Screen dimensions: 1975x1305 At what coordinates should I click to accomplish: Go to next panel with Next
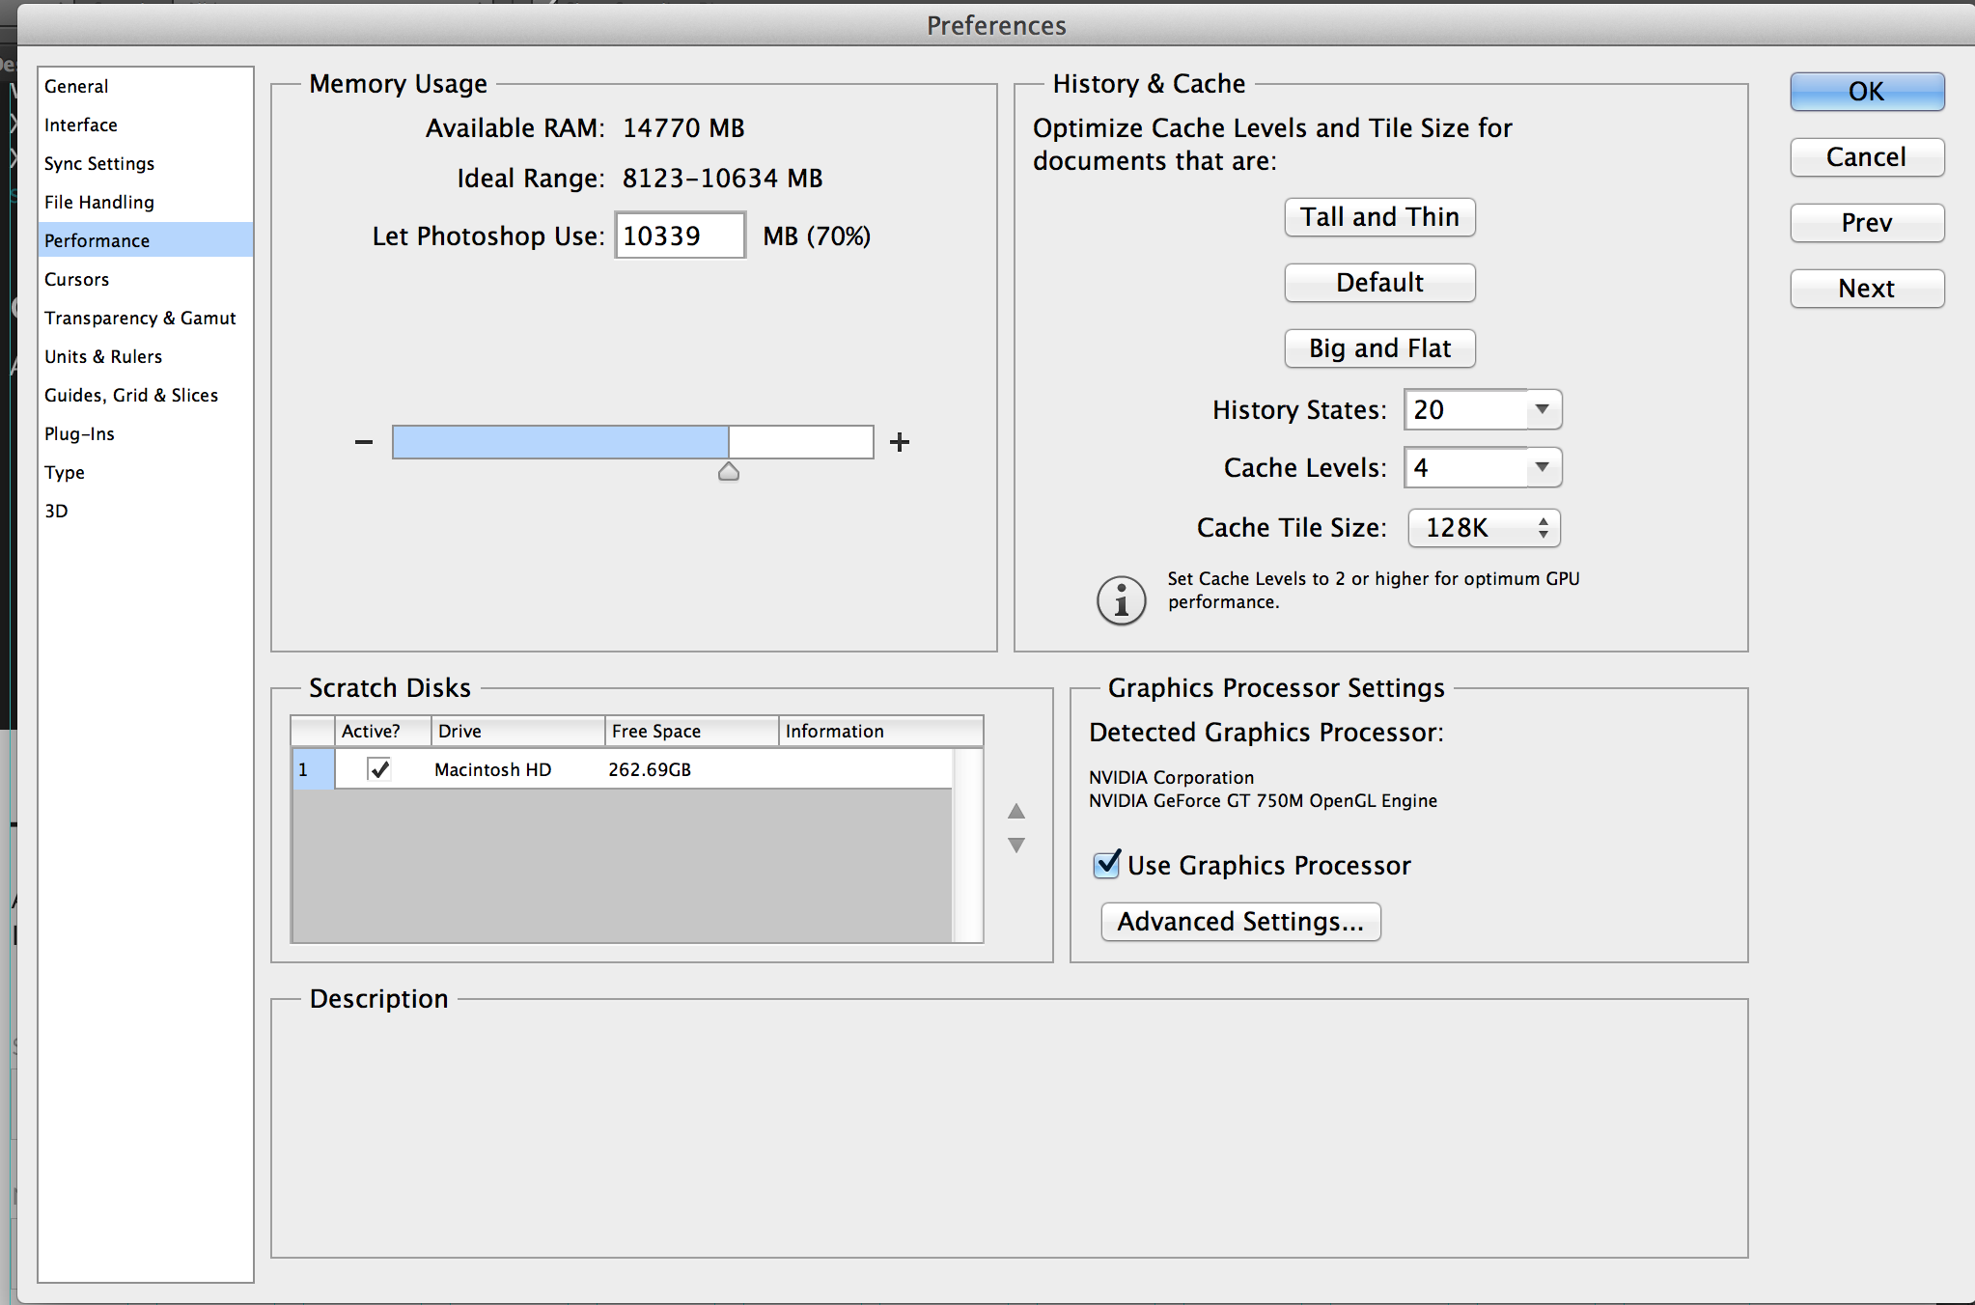tap(1867, 289)
